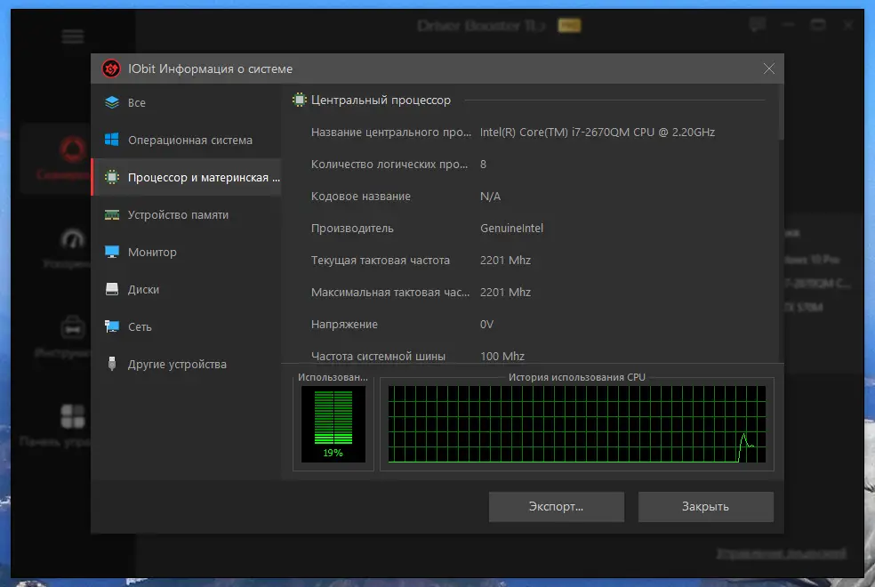This screenshot has height=587, width=875.
Task: Click the 'Производитель' label
Action: tap(352, 229)
